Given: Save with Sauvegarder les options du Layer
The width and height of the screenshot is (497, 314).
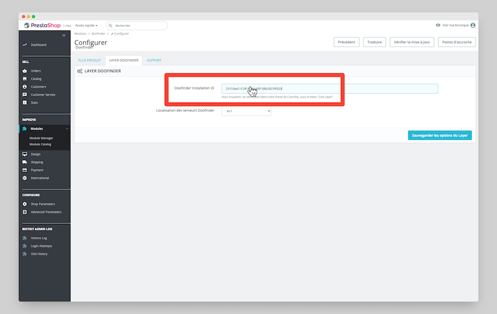Looking at the screenshot, I should pos(440,136).
